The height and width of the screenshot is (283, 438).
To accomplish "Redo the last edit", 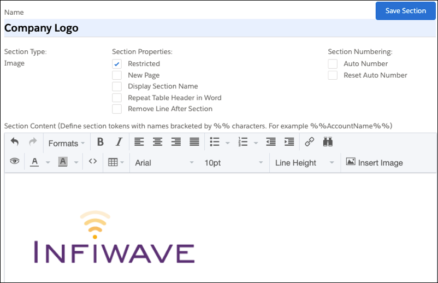I will 33,142.
